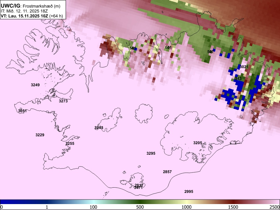Click the 3051 value label
Image resolution: width=280 pixels, height=210 pixels.
(x=22, y=111)
